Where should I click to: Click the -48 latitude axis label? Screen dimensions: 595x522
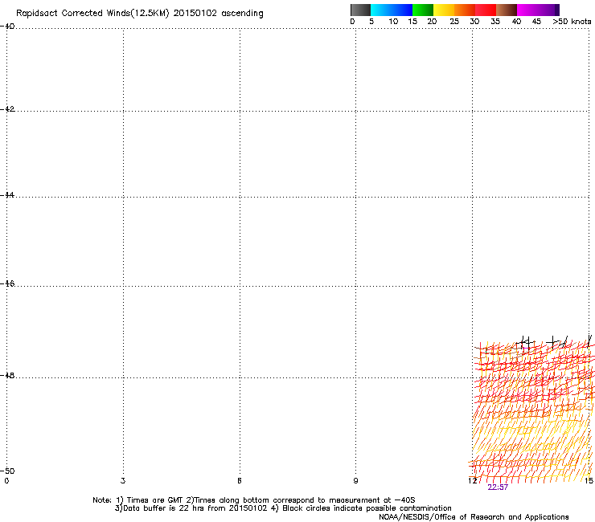coord(7,375)
